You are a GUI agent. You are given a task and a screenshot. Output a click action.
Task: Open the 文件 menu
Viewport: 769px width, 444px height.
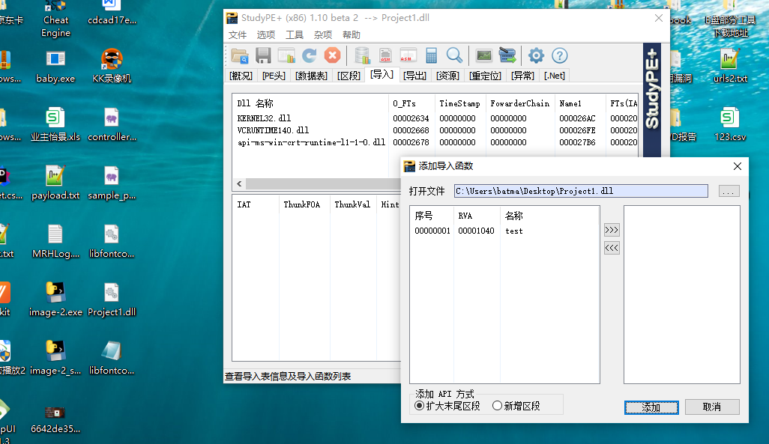(238, 34)
